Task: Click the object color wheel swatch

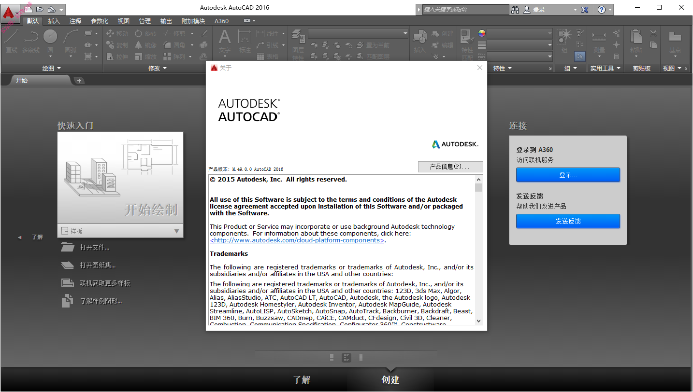Action: pos(482,33)
